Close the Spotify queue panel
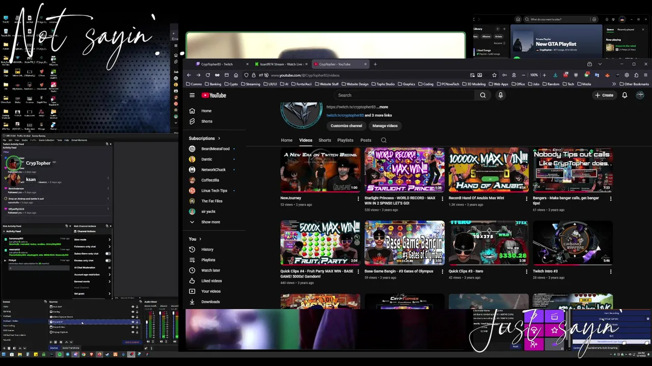 pyautogui.click(x=643, y=29)
